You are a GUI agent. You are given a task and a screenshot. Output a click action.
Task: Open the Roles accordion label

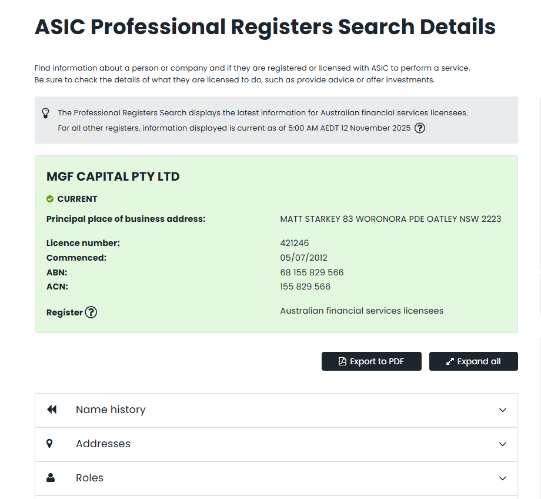pyautogui.click(x=89, y=478)
